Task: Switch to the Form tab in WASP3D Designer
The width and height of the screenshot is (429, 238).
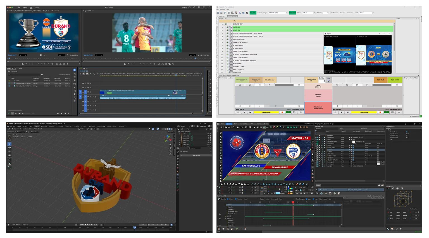Action: pyautogui.click(x=236, y=124)
